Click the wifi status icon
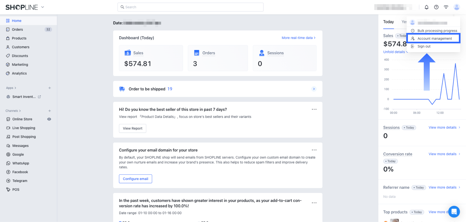This screenshot has width=466, height=222. [x=446, y=7]
